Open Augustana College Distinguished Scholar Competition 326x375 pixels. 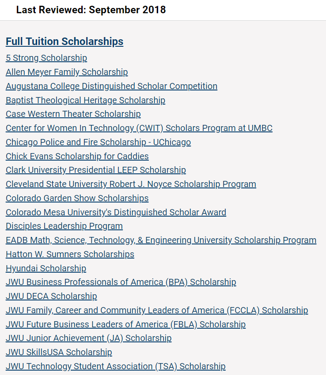click(x=111, y=86)
